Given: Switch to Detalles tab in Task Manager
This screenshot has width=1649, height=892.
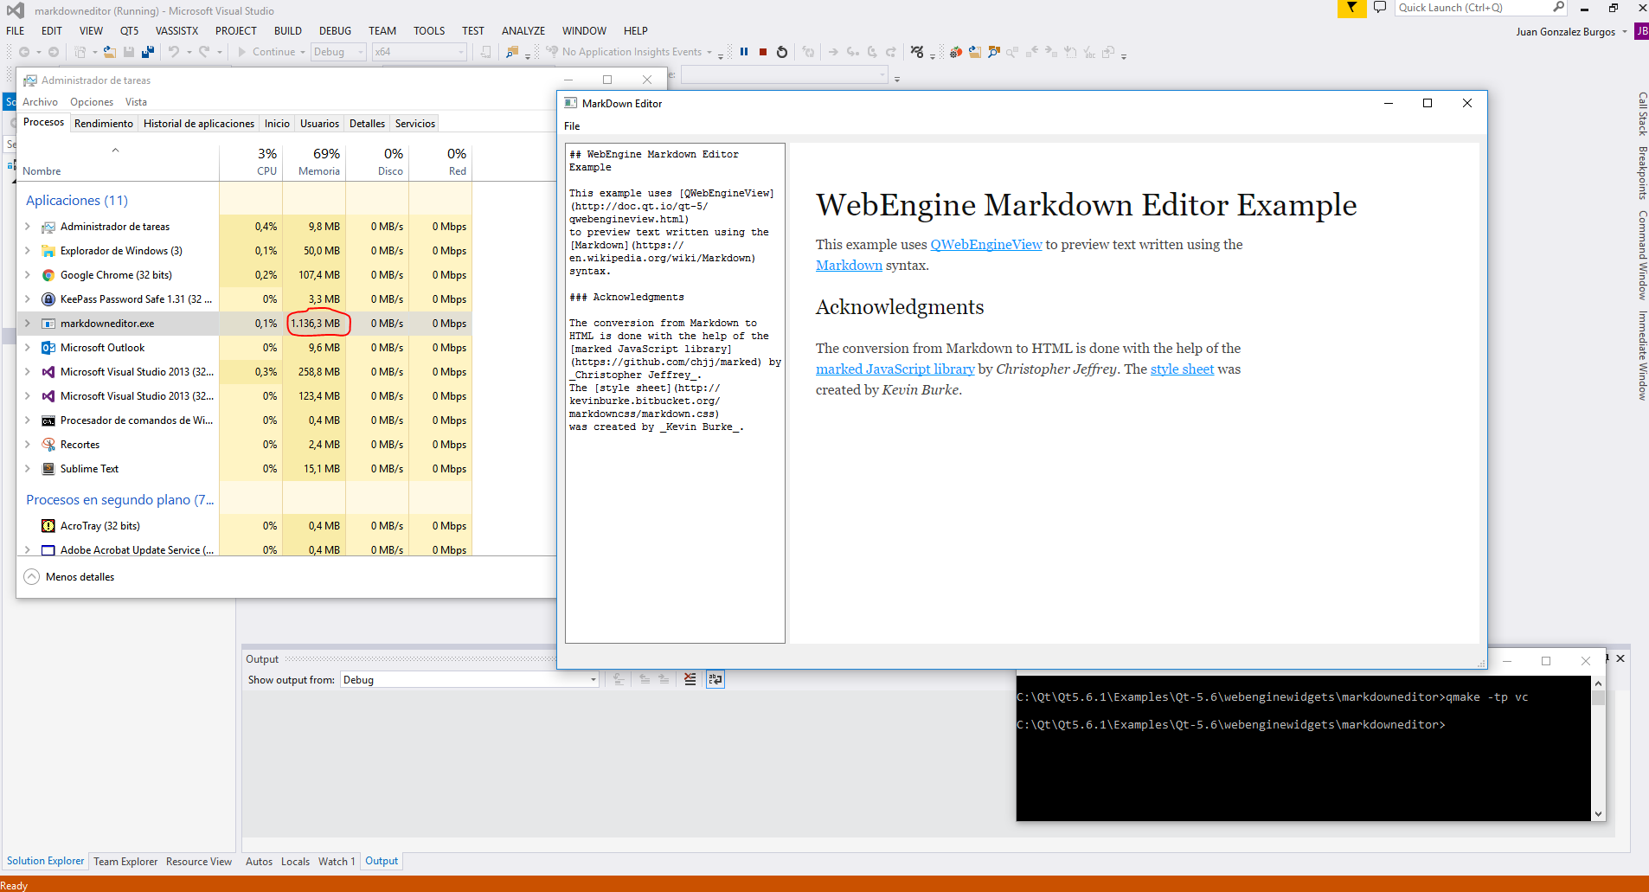Looking at the screenshot, I should 367,124.
